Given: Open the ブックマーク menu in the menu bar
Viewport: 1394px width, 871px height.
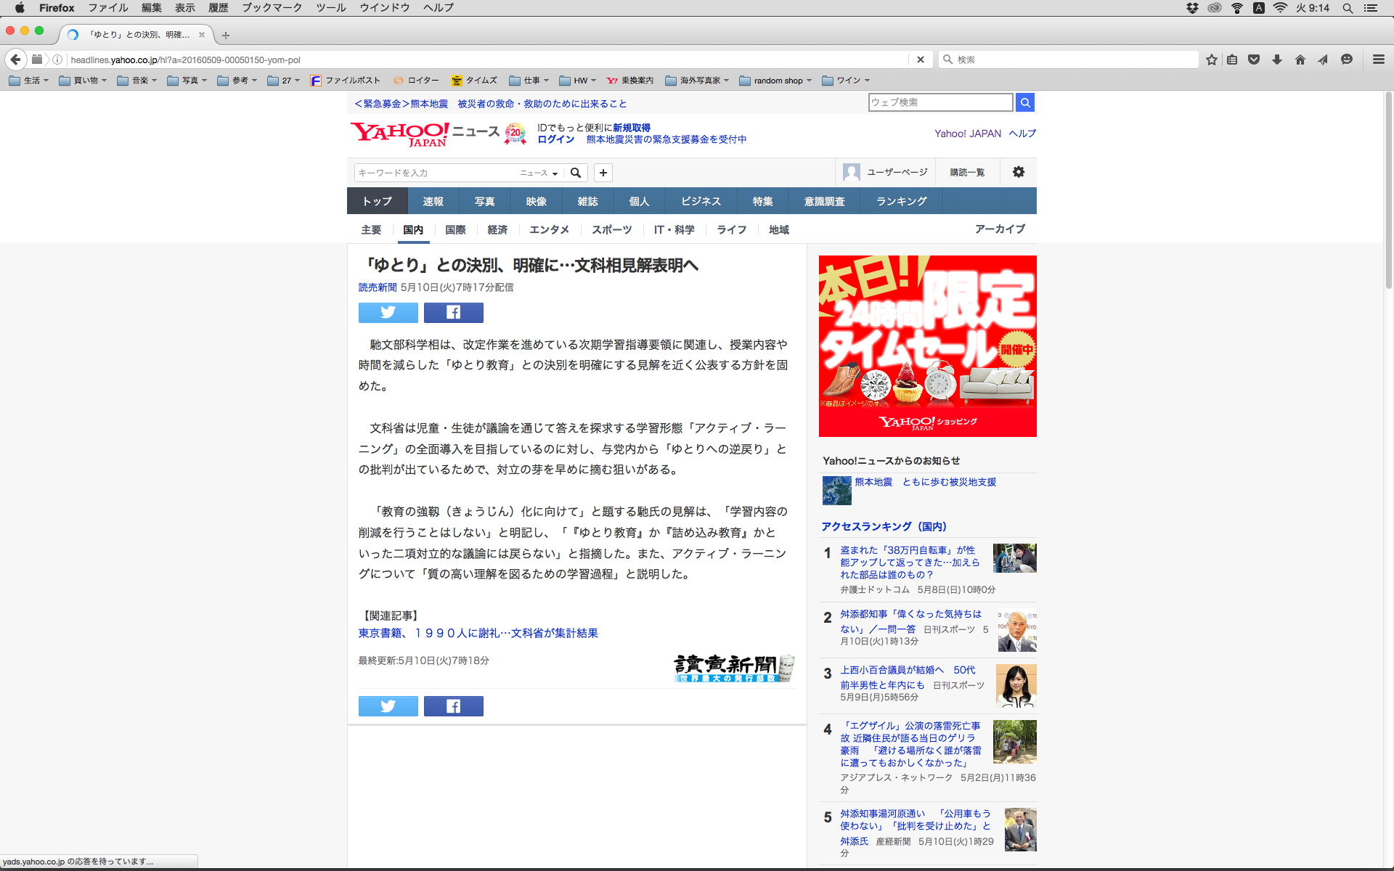Looking at the screenshot, I should click(272, 8).
